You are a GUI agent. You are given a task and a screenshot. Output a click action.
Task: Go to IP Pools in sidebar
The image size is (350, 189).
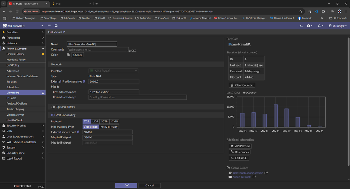tap(11, 98)
